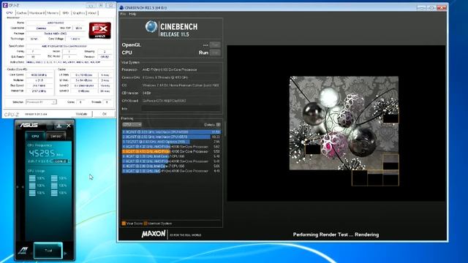This screenshot has height=263, width=468.
Task: Click the Identical System legend label
Action: point(160,224)
